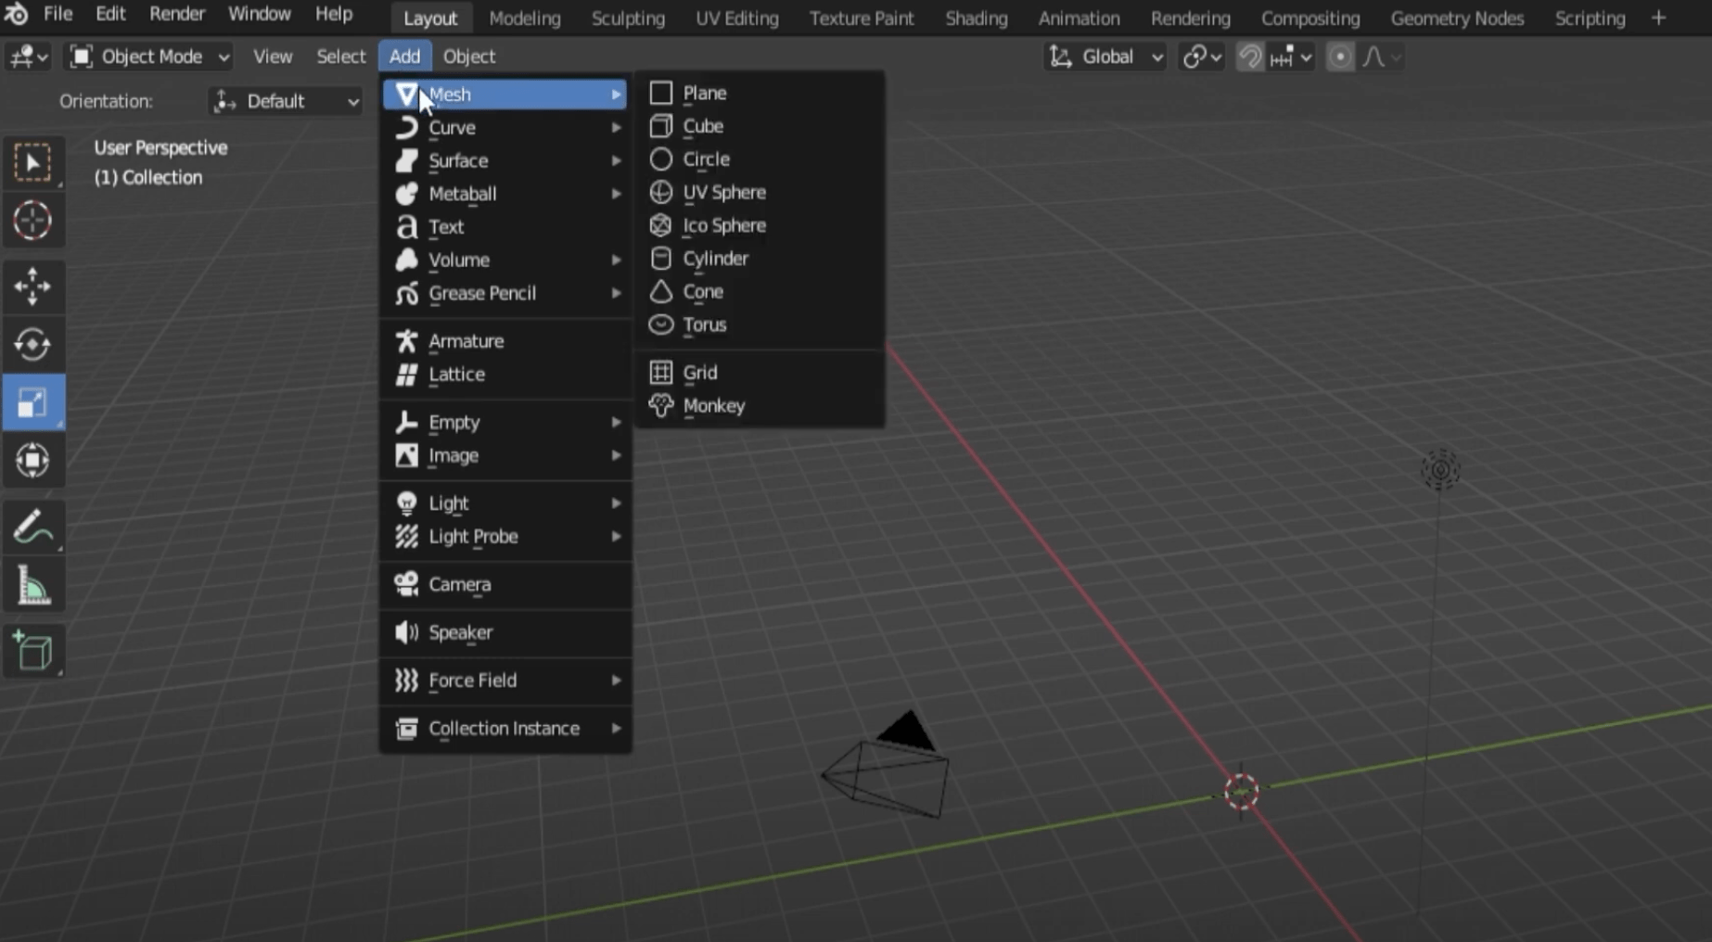Image resolution: width=1712 pixels, height=942 pixels.
Task: Switch to the Rotate tool
Action: pos(33,344)
